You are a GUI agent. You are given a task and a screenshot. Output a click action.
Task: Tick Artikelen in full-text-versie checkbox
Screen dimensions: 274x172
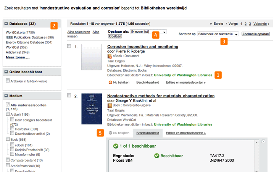[8, 81]
